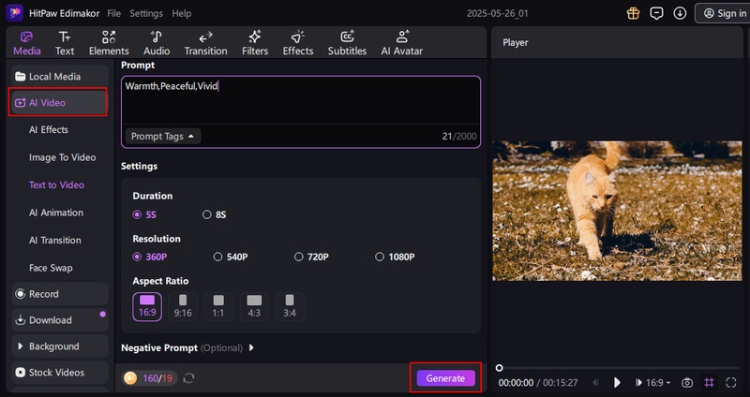Toggle the player grid overlay icon
Viewport: 750px width, 397px height.
pos(709,383)
